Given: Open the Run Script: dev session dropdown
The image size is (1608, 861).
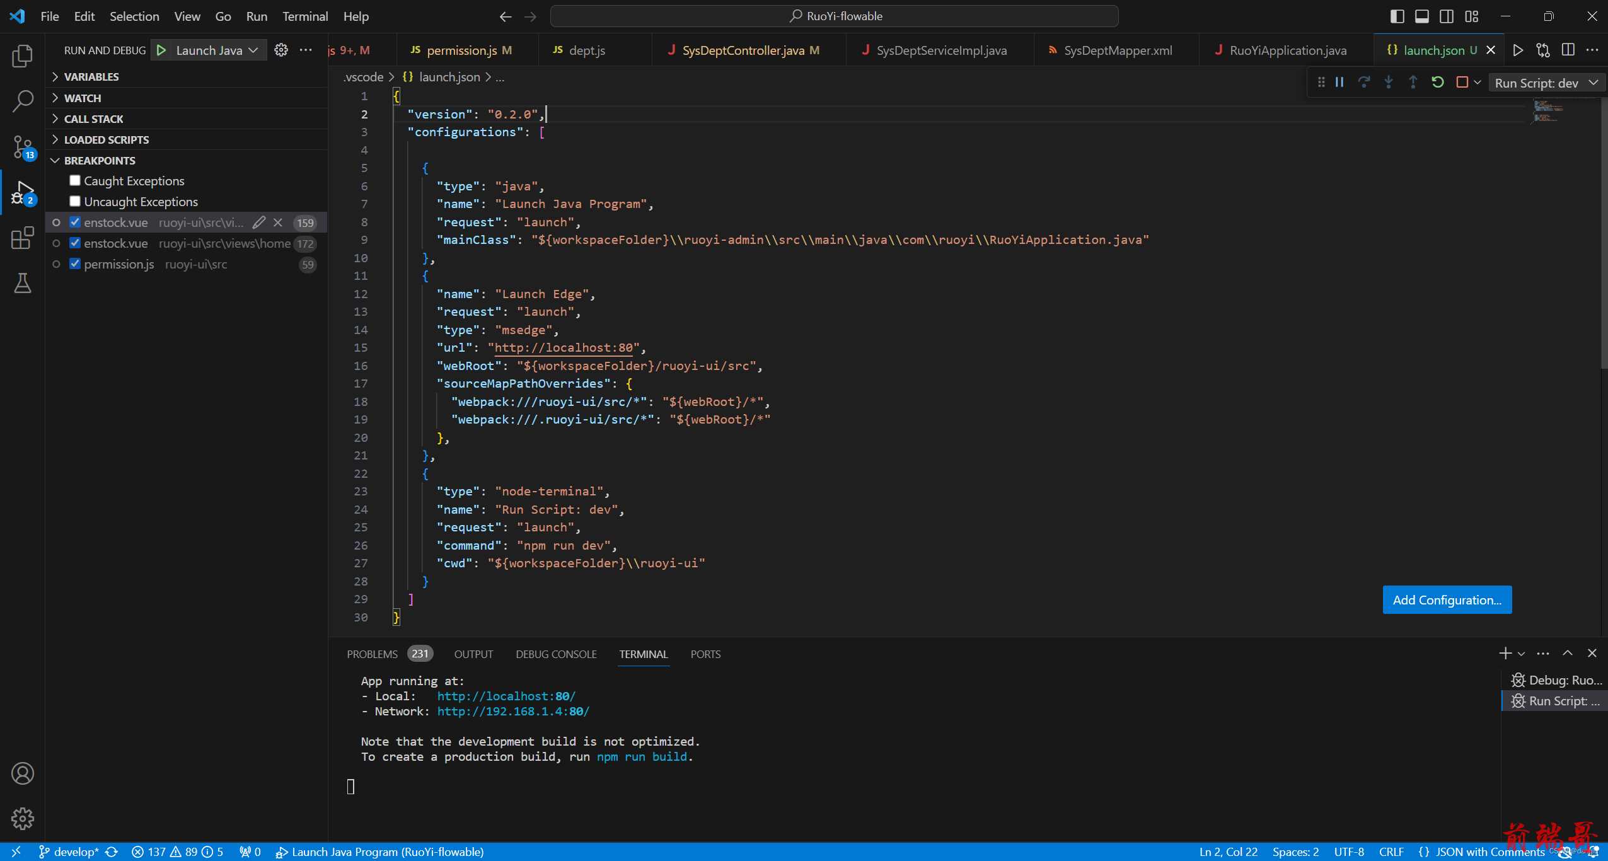Looking at the screenshot, I should pyautogui.click(x=1546, y=83).
